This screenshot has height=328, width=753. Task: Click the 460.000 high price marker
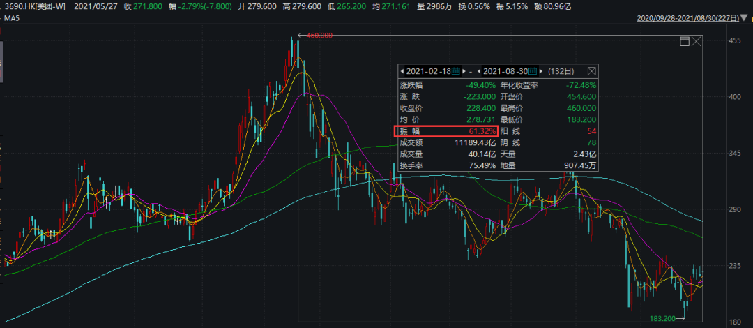click(x=318, y=35)
